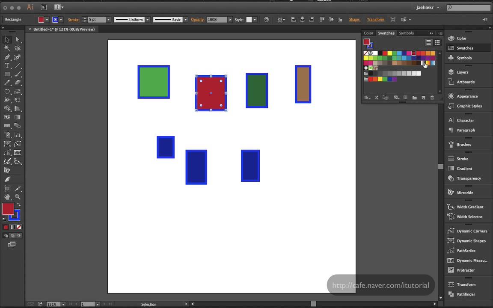This screenshot has height=308, width=493.
Task: Select the Eraser tool
Action: tap(17, 83)
